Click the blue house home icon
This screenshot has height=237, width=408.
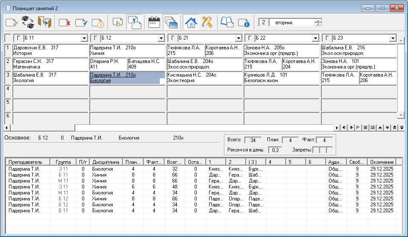pos(191,22)
